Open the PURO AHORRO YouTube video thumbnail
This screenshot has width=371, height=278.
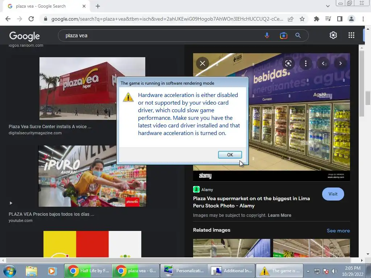pyautogui.click(x=92, y=176)
